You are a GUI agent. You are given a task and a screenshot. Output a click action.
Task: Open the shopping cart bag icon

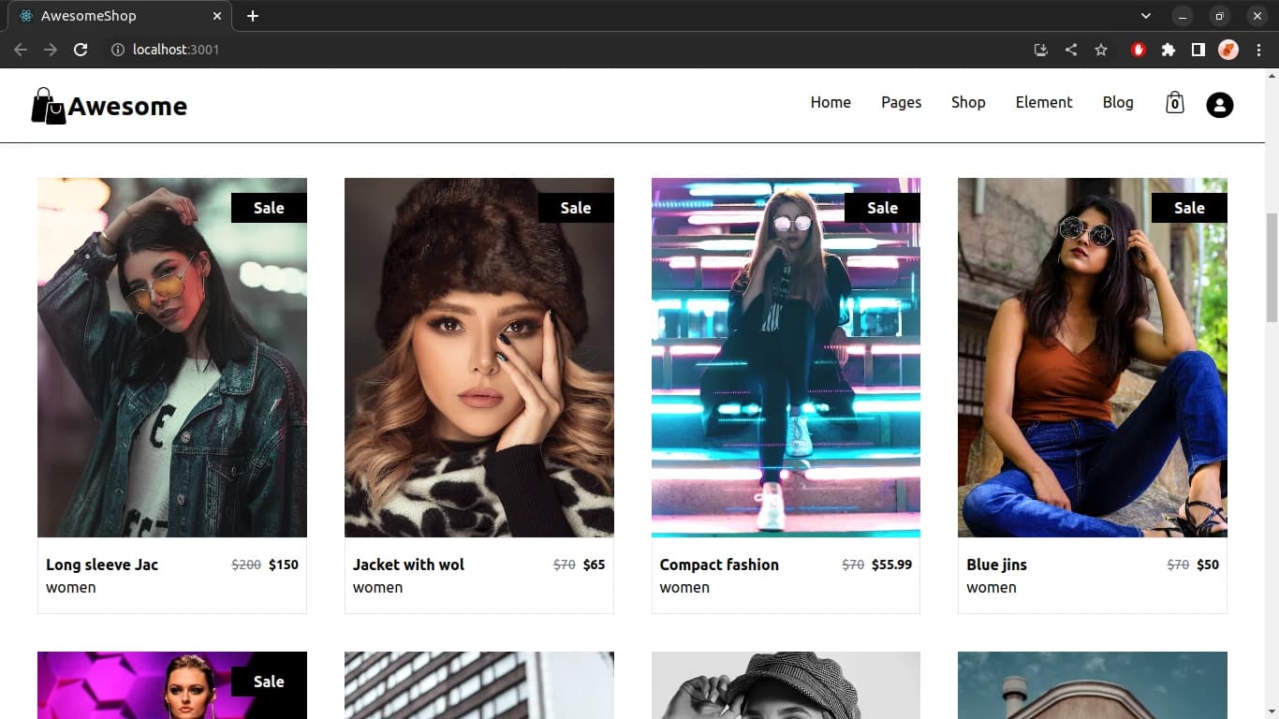[x=1174, y=103]
